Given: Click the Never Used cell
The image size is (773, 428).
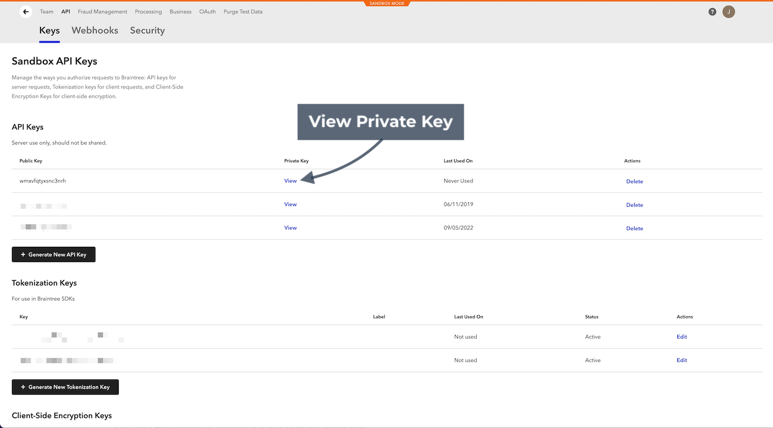Looking at the screenshot, I should 458,181.
